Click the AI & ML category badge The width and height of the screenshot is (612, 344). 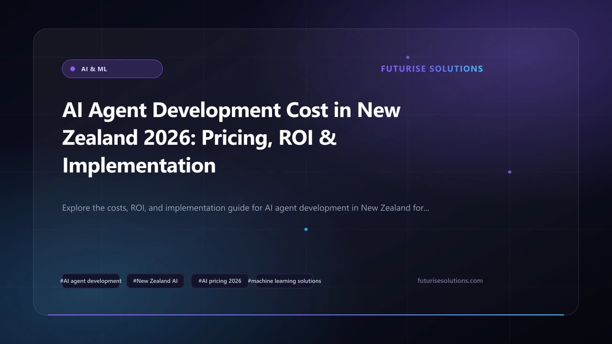point(112,69)
